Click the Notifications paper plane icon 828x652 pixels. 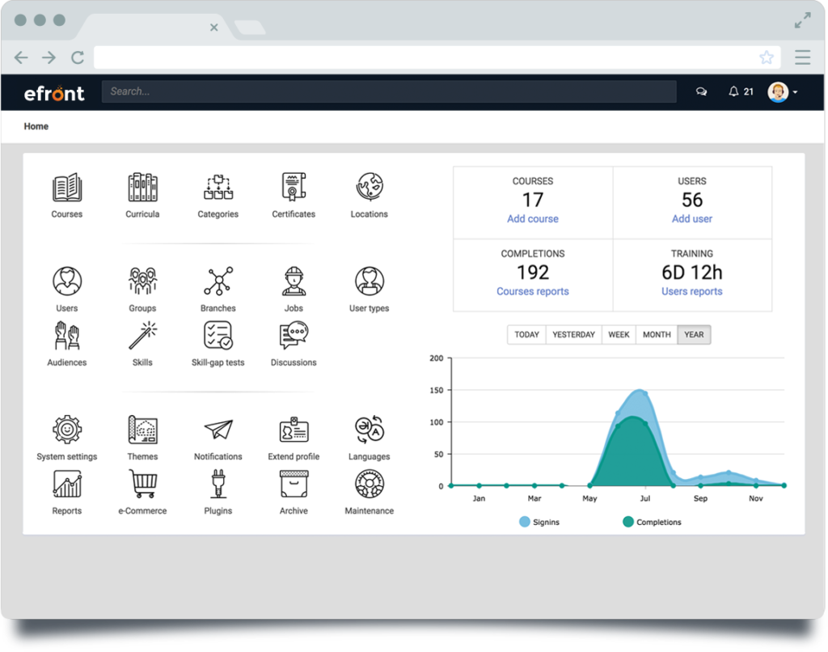[x=218, y=430]
